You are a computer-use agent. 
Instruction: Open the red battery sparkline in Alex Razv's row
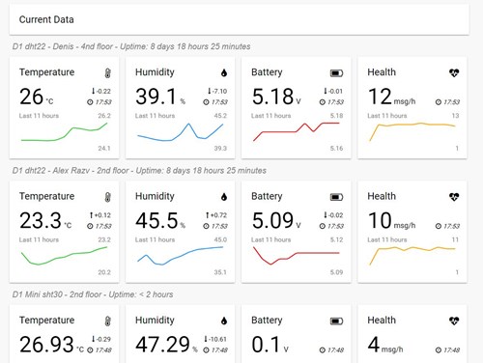tap(297, 256)
